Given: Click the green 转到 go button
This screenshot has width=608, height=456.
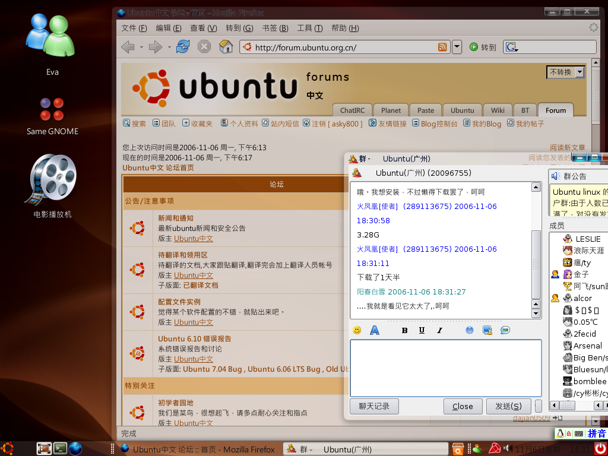Looking at the screenshot, I should point(483,47).
